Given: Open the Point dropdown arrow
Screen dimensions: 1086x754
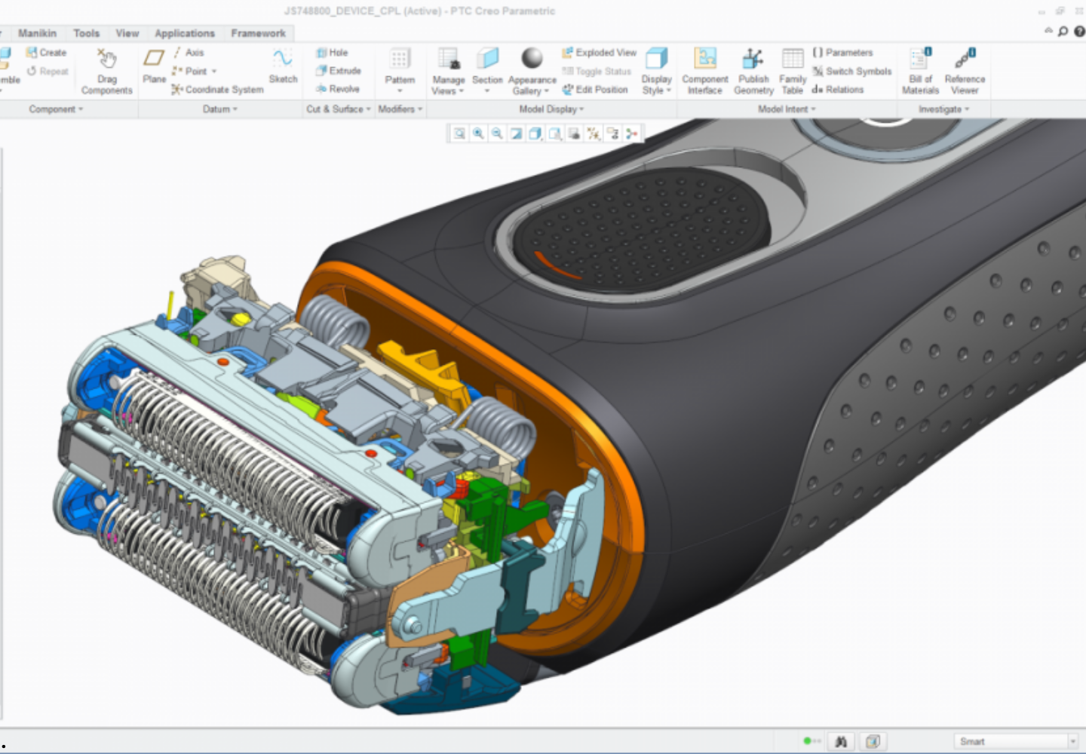Looking at the screenshot, I should point(214,71).
